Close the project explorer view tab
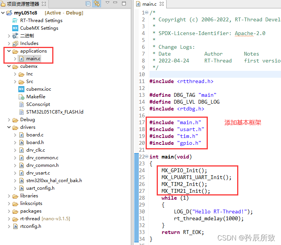 point(44,4)
